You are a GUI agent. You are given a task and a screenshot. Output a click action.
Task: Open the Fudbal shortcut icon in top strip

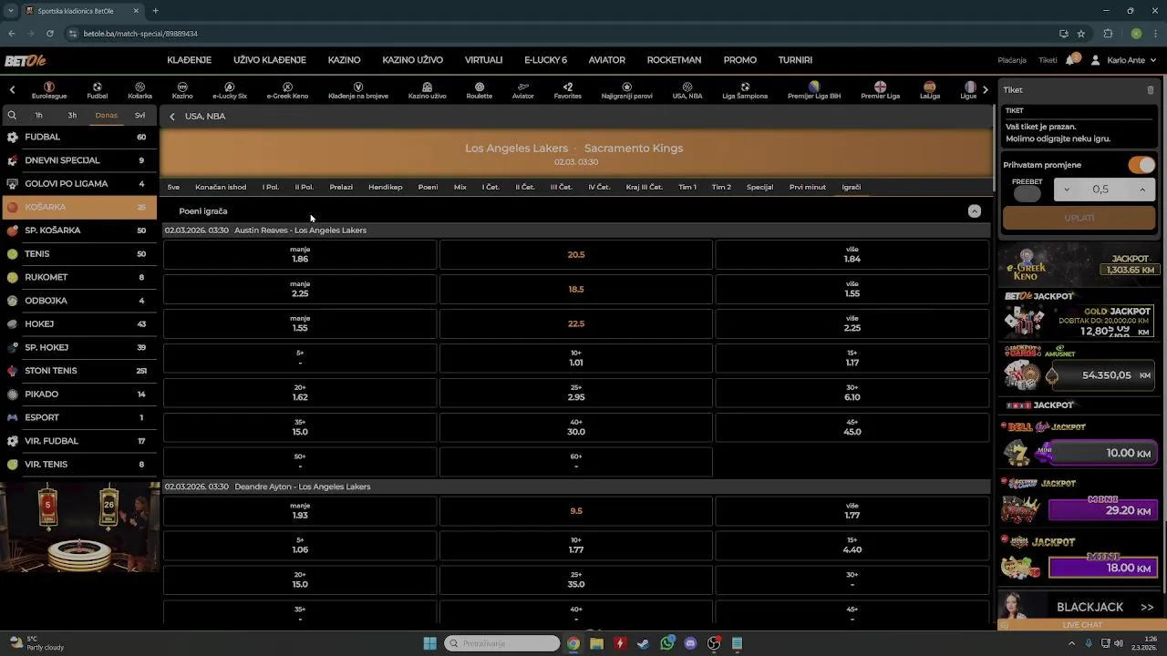[x=97, y=90]
